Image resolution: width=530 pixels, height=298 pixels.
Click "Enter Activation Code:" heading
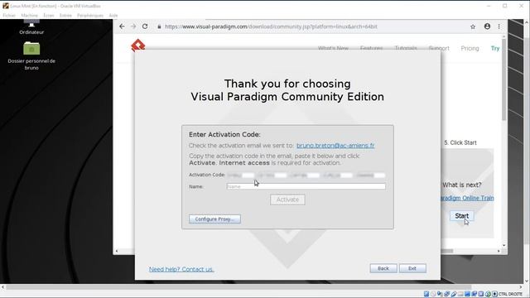tap(224, 134)
